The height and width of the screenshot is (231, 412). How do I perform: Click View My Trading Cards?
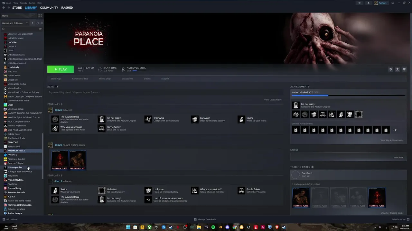(392, 213)
